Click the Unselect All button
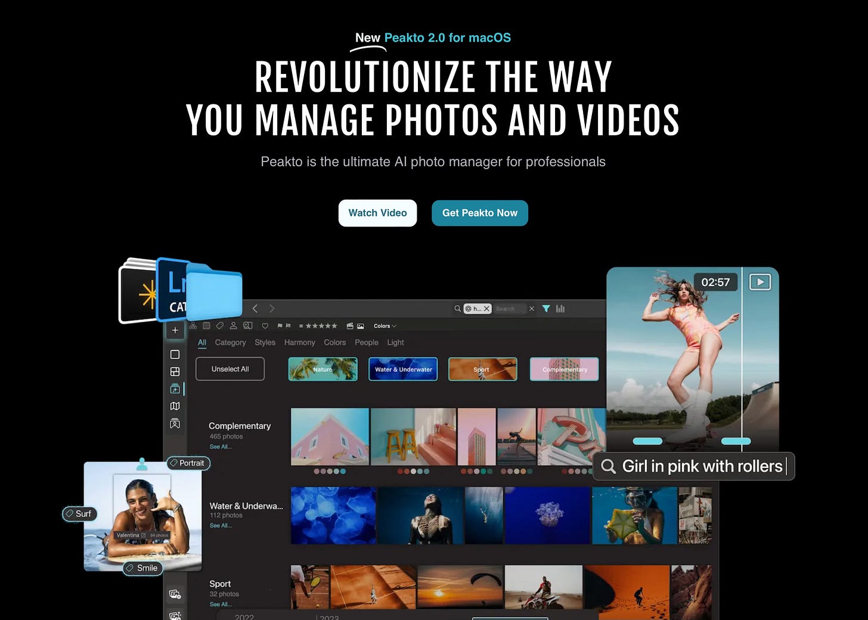The image size is (868, 620). click(x=230, y=369)
